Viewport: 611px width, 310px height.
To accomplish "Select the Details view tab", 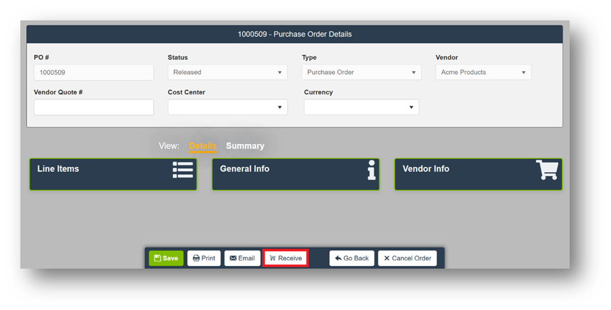I will [x=203, y=146].
